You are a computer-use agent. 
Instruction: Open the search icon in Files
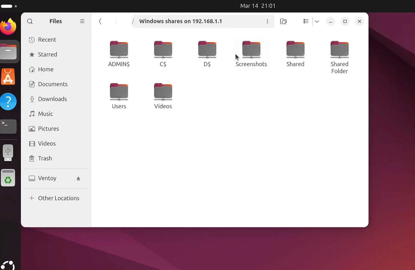[x=30, y=21]
